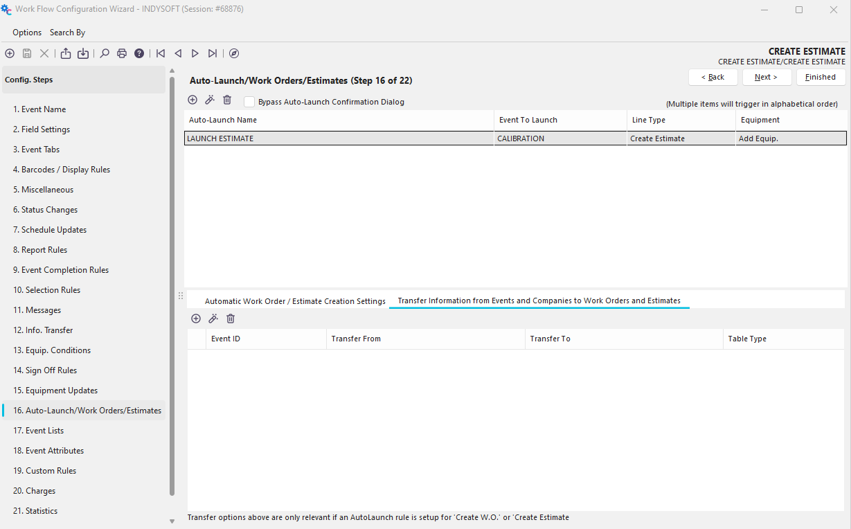Jump to first record with toolbar arrow

tap(161, 53)
